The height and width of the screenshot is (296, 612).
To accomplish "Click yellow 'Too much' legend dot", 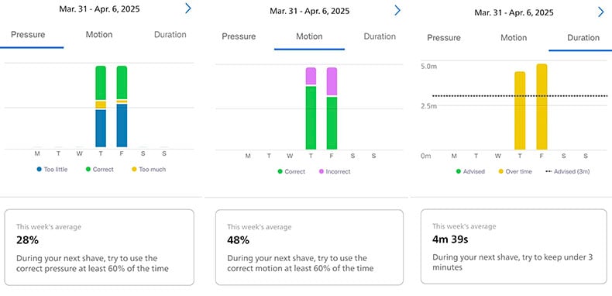I will point(134,170).
